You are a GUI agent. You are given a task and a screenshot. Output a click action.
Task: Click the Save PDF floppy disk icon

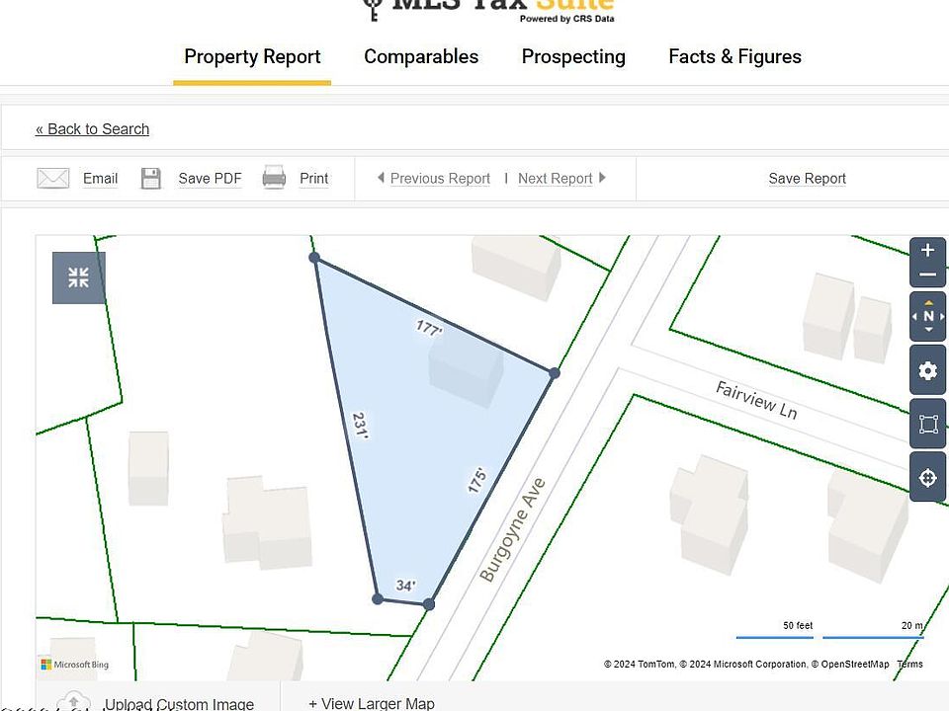(x=150, y=179)
